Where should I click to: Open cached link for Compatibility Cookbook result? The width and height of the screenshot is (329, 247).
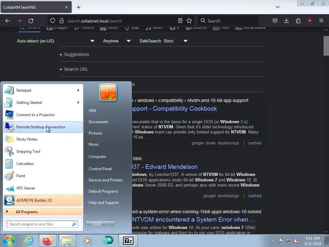click(255, 143)
